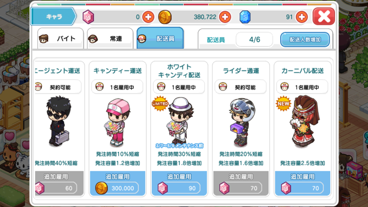Hire ライダー通運 for 70 gems
Image resolution: width=368 pixels, height=207 pixels.
pyautogui.click(x=241, y=183)
